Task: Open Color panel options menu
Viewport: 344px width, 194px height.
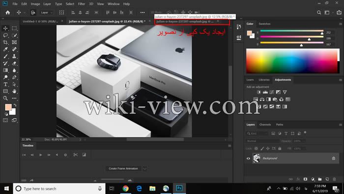Action: pos(340,24)
